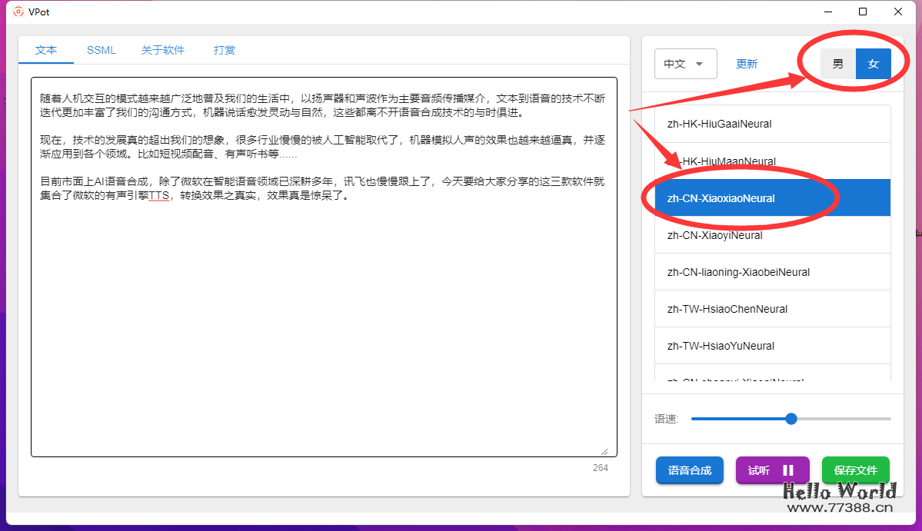Click the VPot application logo in title bar

pyautogui.click(x=18, y=12)
